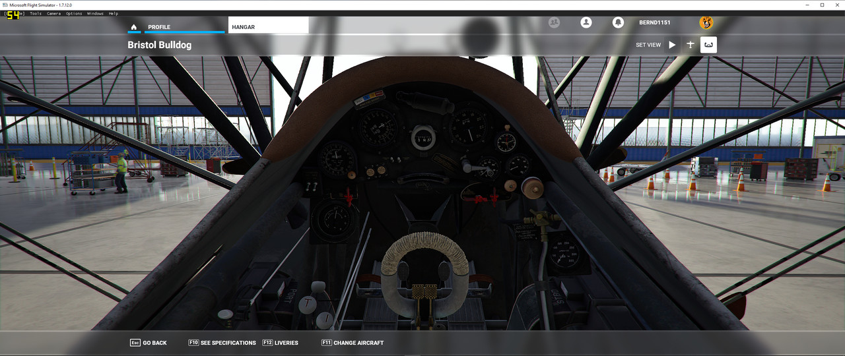
Task: Open the friends profile icon
Action: coord(586,22)
